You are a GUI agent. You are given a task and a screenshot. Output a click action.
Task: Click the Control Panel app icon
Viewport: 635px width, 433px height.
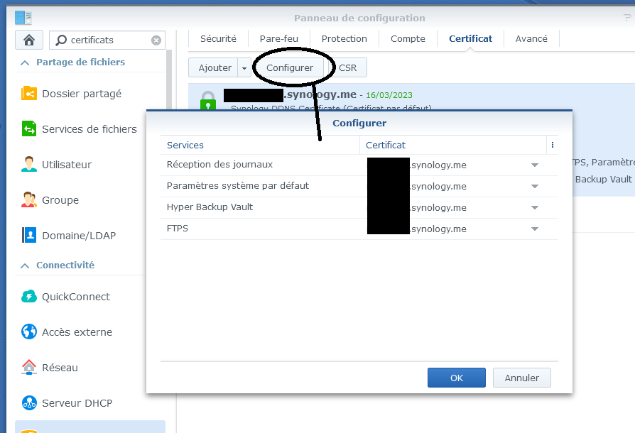pos(23,18)
